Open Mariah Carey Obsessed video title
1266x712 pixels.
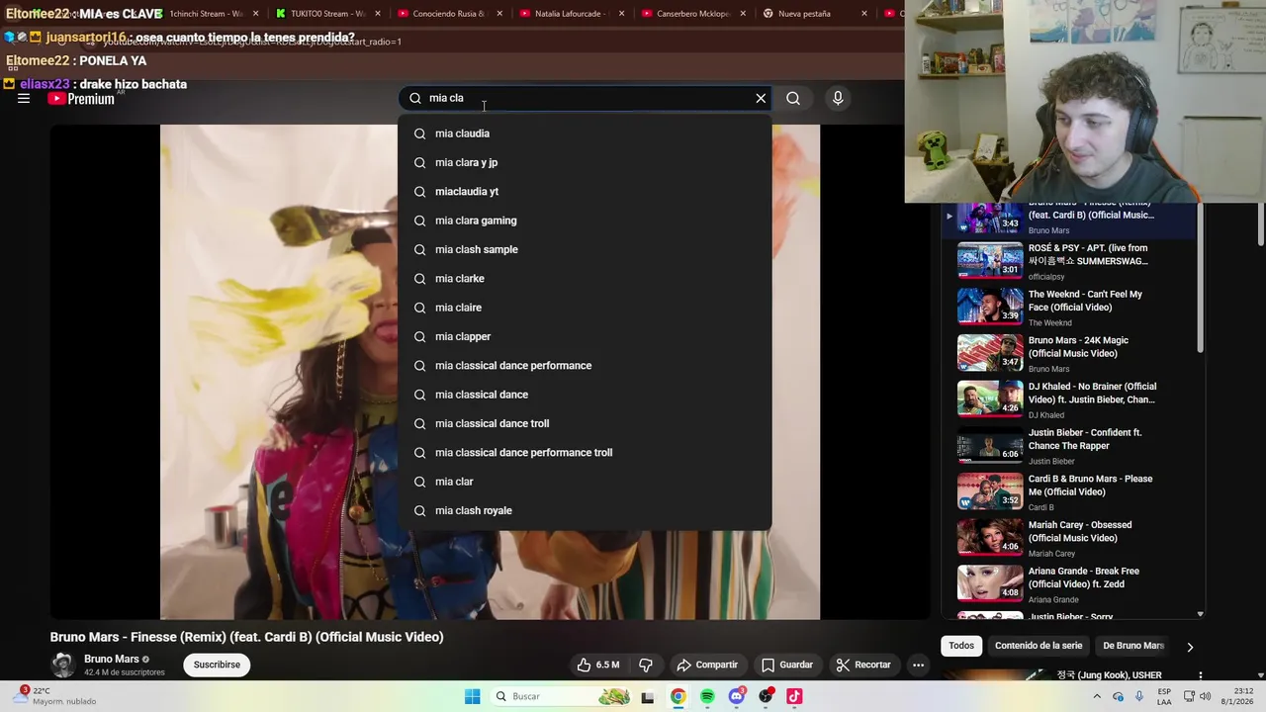click(1080, 531)
